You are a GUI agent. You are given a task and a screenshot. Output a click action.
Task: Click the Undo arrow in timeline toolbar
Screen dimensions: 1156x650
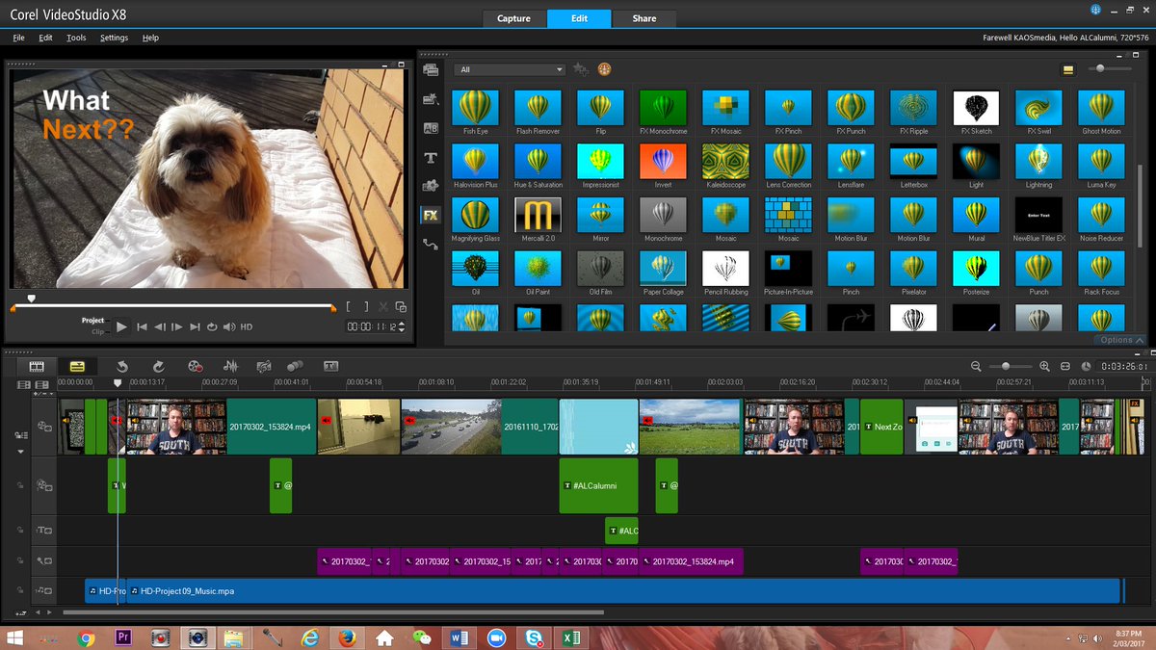tap(121, 366)
